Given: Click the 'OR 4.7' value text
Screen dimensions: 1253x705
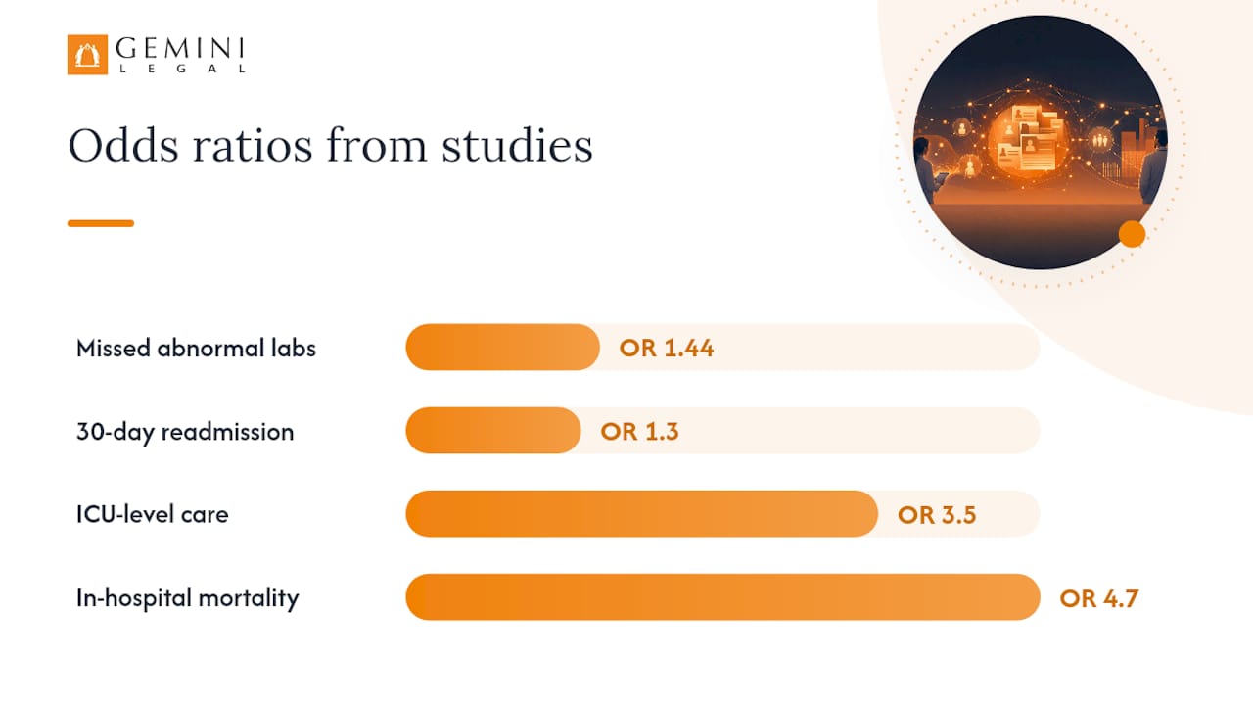Looking at the screenshot, I should tap(1099, 598).
